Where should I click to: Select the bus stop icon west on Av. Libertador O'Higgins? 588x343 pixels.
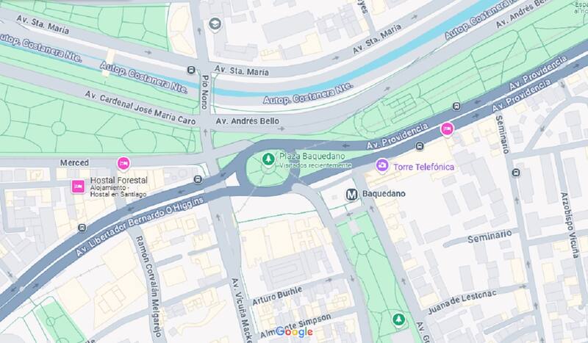[82, 228]
